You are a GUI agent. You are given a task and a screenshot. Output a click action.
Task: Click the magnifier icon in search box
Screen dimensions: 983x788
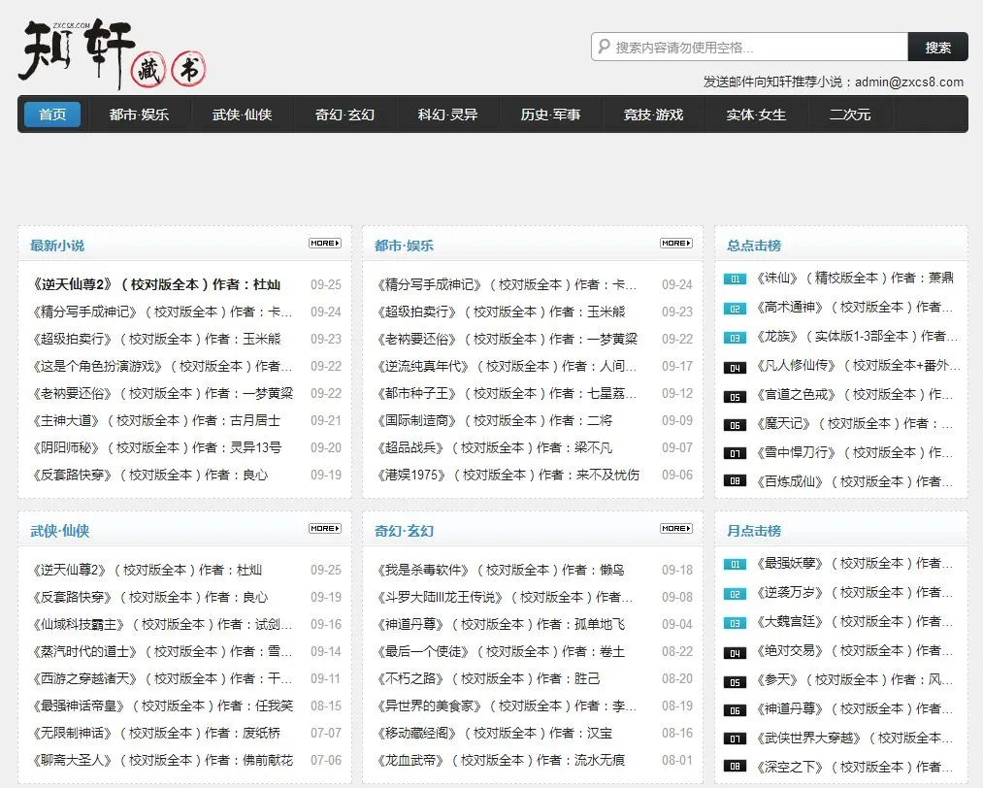604,47
